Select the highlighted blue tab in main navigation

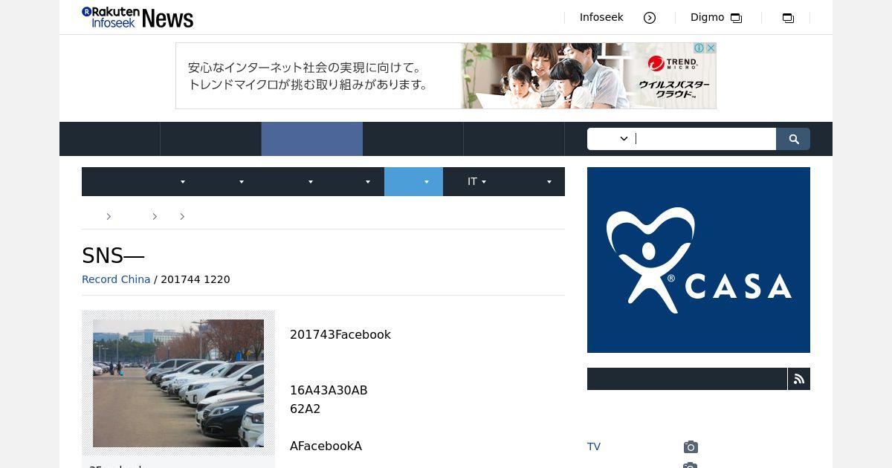point(312,139)
